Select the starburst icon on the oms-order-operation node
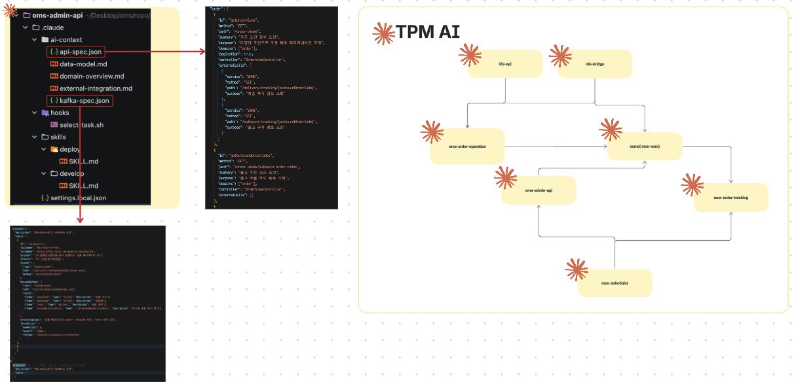Screen dimensions: 794x388 pos(432,132)
